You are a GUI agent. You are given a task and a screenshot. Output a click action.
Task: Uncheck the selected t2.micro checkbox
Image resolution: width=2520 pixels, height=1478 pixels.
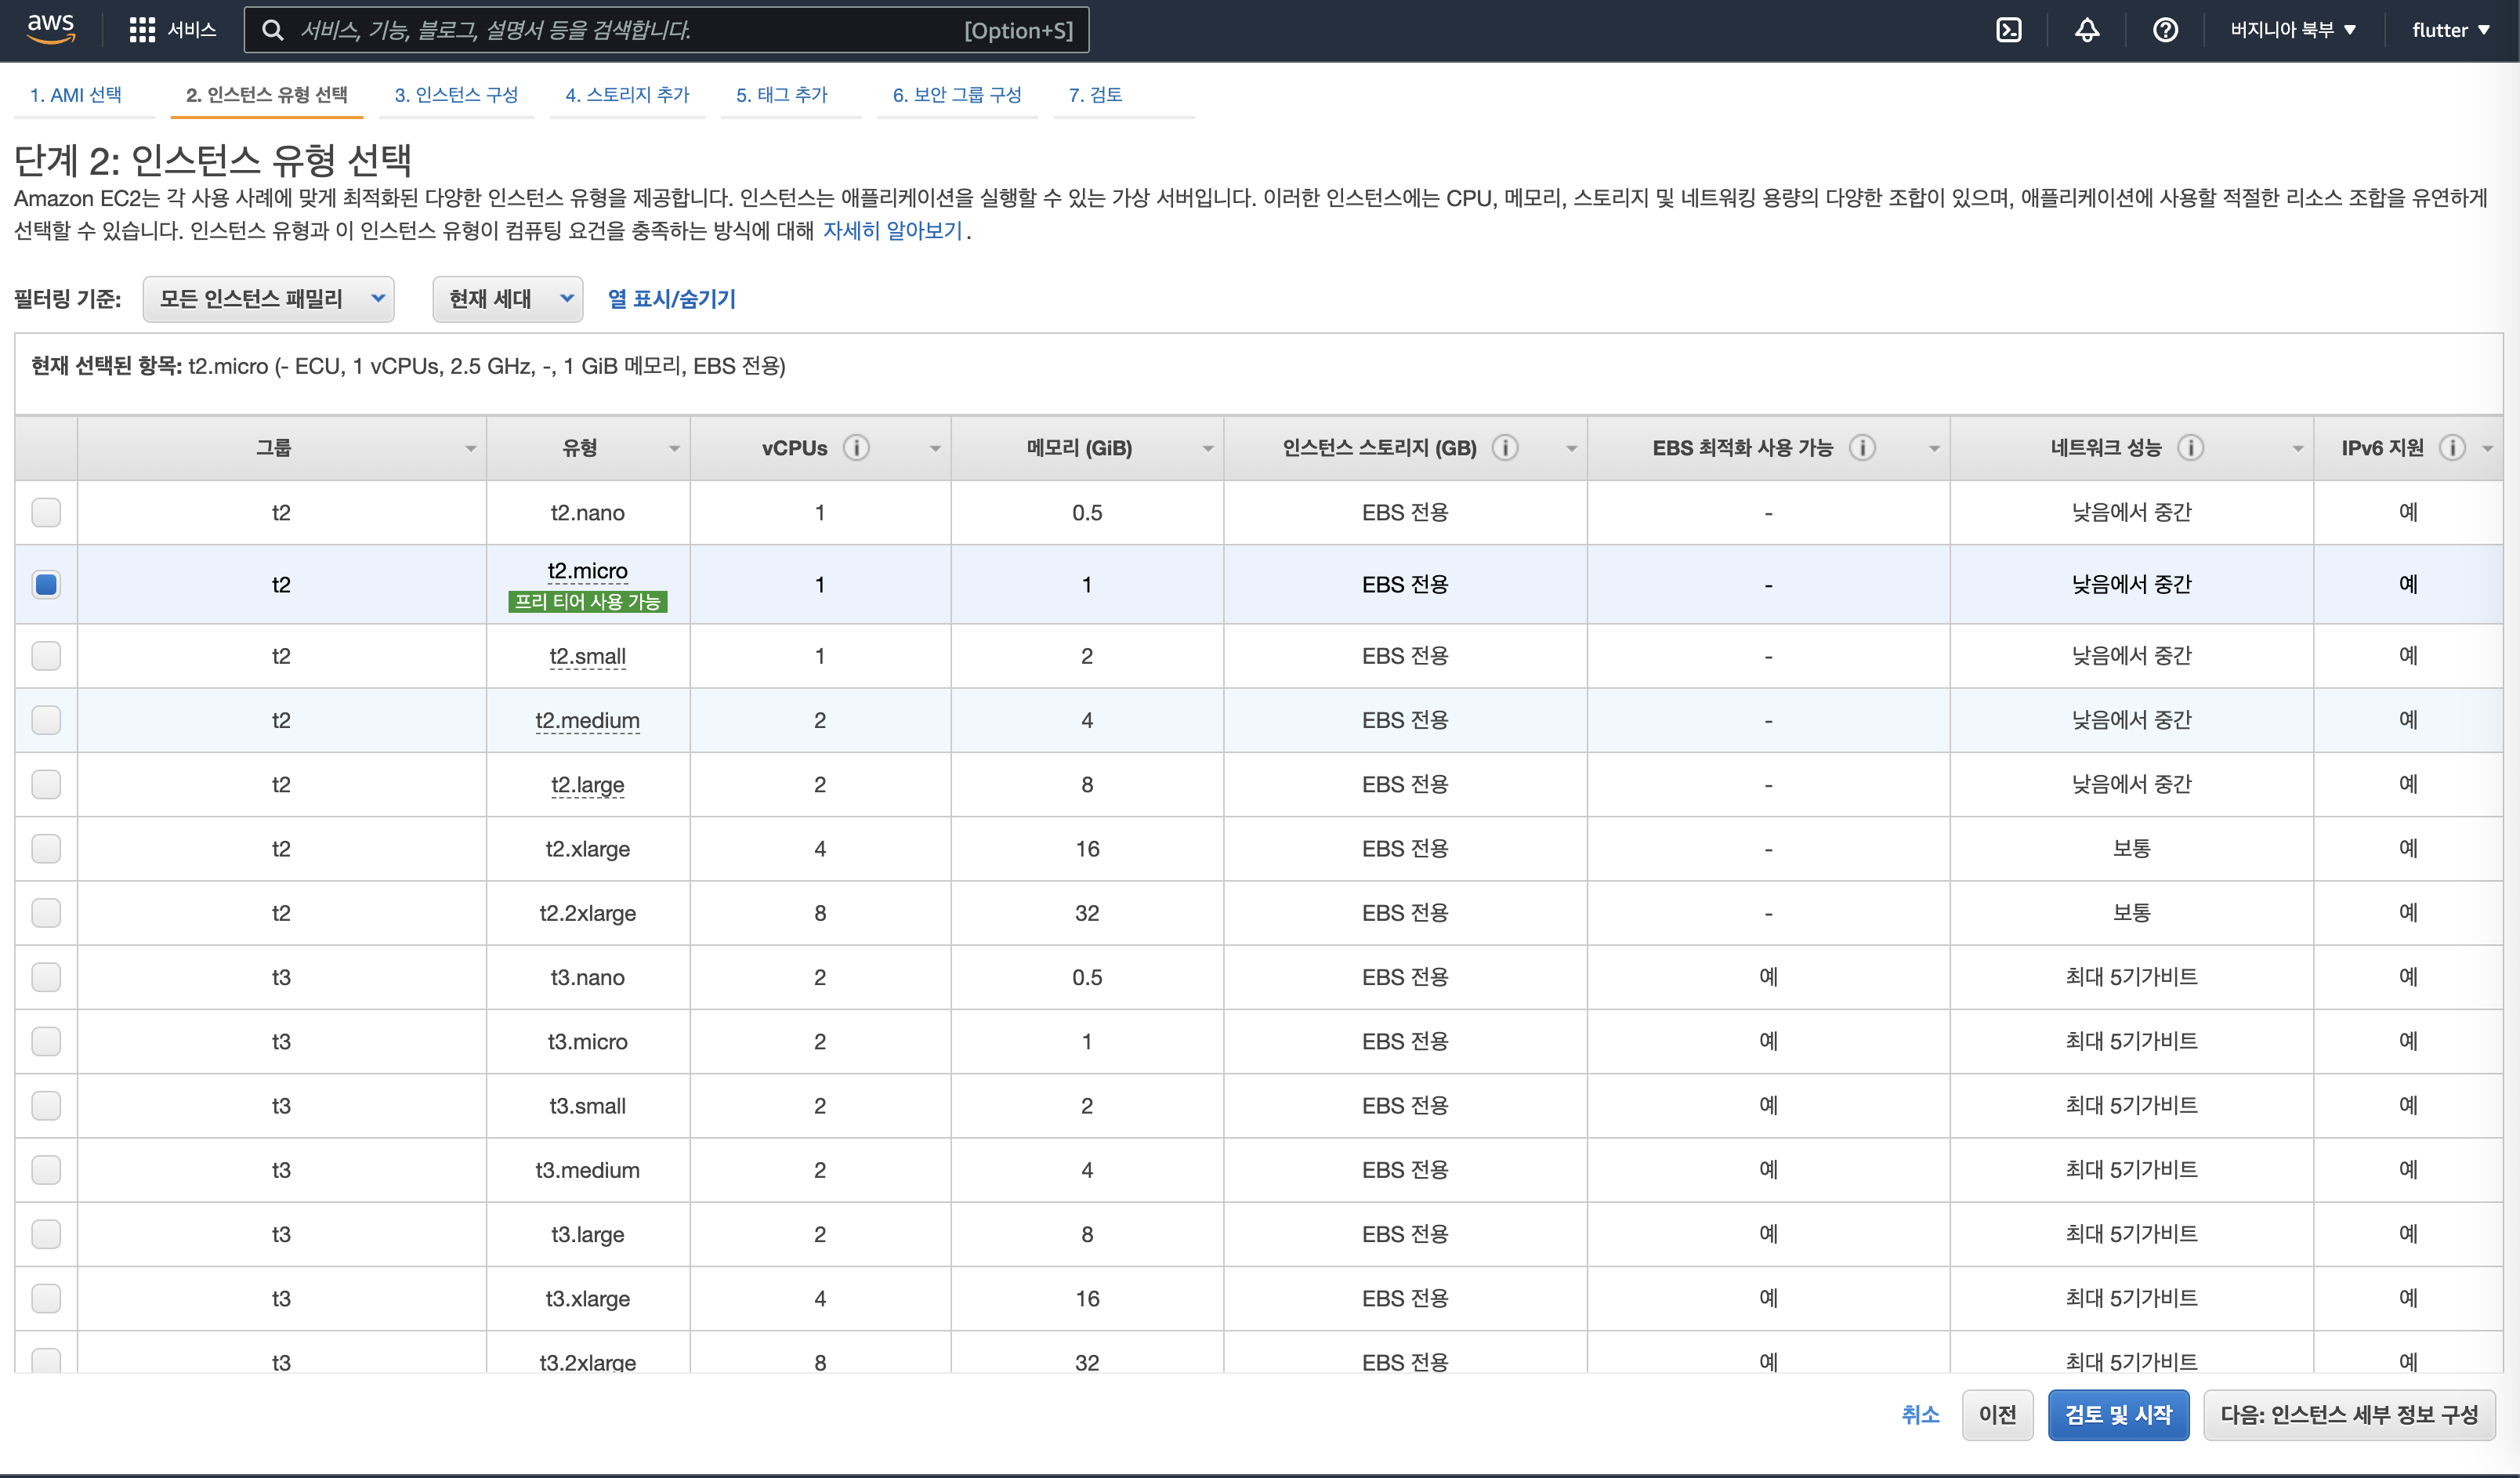point(46,584)
